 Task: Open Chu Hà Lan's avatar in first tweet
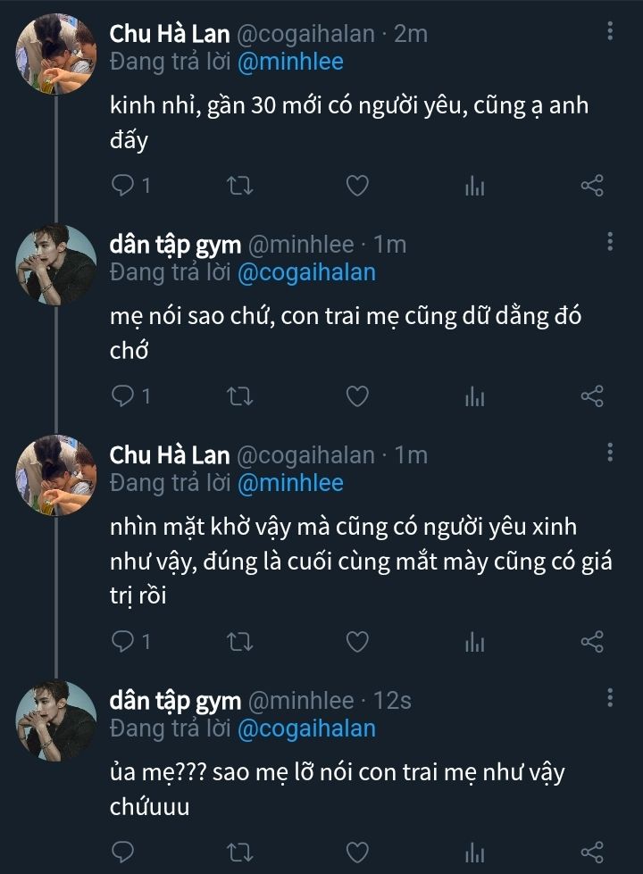point(56,53)
